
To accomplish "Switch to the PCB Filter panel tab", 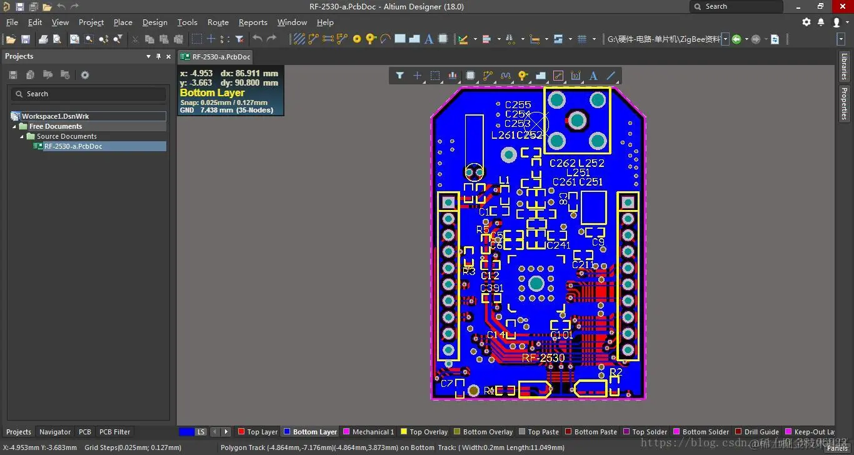I will pos(114,431).
